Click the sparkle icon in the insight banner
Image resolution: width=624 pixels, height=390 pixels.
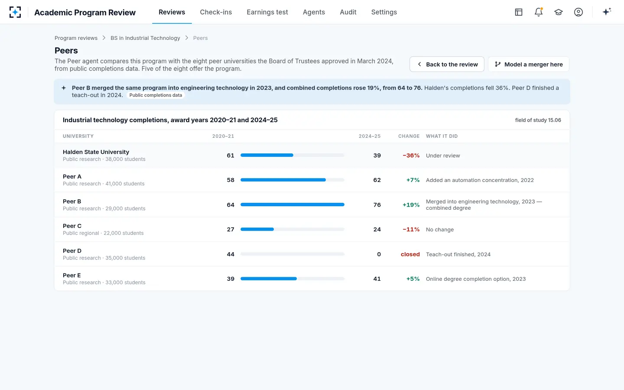(x=64, y=88)
